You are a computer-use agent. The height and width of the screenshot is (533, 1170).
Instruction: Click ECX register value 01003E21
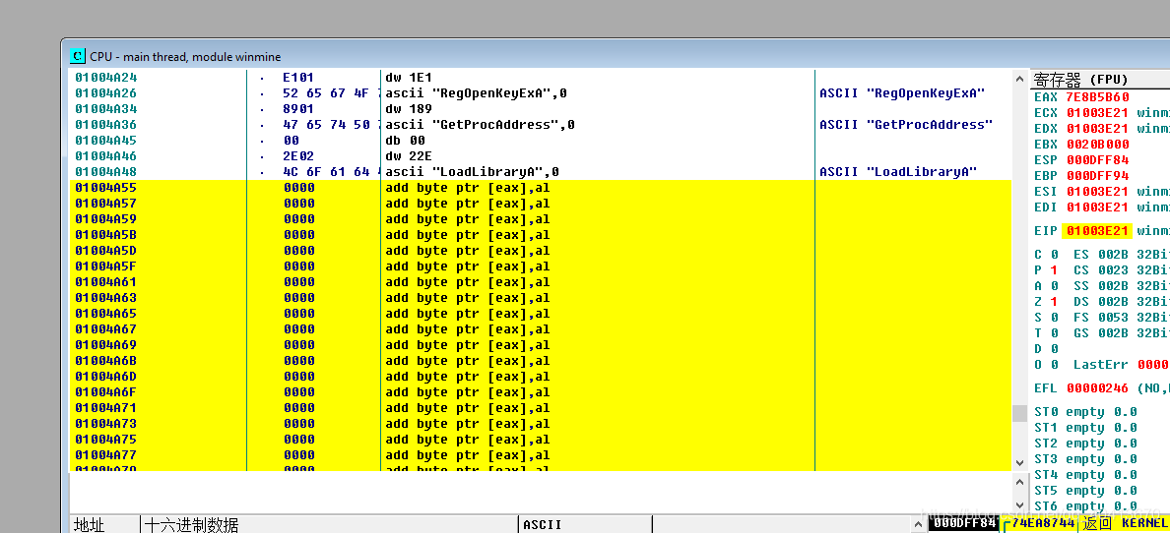[x=1098, y=112]
